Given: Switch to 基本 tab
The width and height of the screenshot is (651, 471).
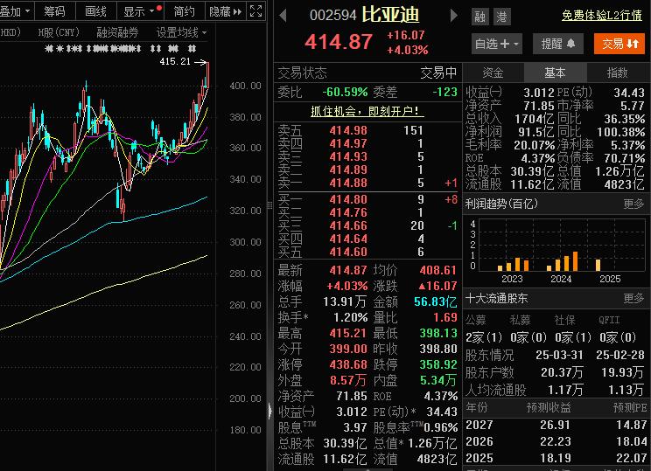Looking at the screenshot, I should click(555, 73).
